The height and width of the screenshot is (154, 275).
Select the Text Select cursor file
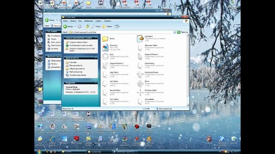click(x=115, y=101)
